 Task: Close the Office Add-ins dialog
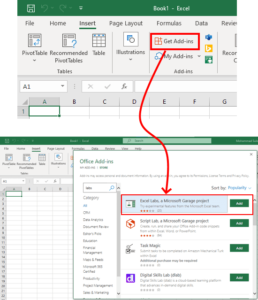[x=251, y=154]
